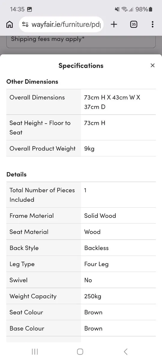Tap the Android back navigation arrow
Viewport: 162px width, 361px height.
(126, 351)
